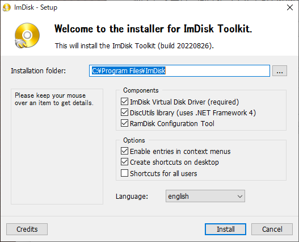
Task: Click the Install button
Action: click(x=225, y=229)
